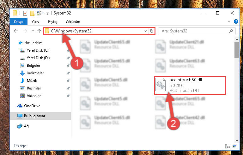Image resolution: width=243 pixels, height=155 pixels.
Task: Click the vertical scrollbar thumb
Action: pos(237,49)
